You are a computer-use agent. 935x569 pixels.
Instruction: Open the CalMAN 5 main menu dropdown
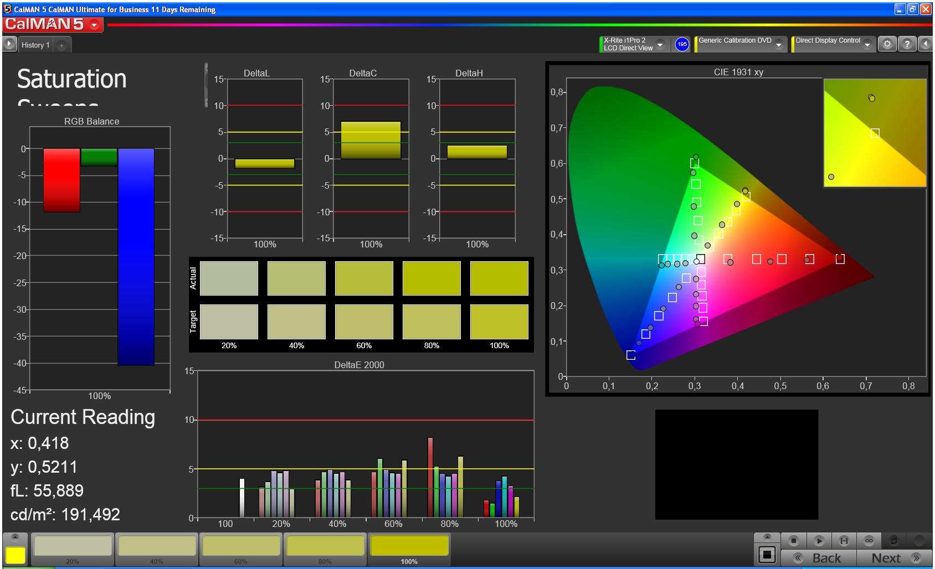pyautogui.click(x=94, y=25)
